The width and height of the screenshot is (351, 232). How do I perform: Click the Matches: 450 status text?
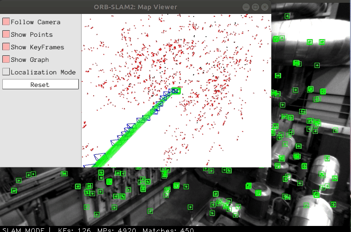click(x=168, y=230)
